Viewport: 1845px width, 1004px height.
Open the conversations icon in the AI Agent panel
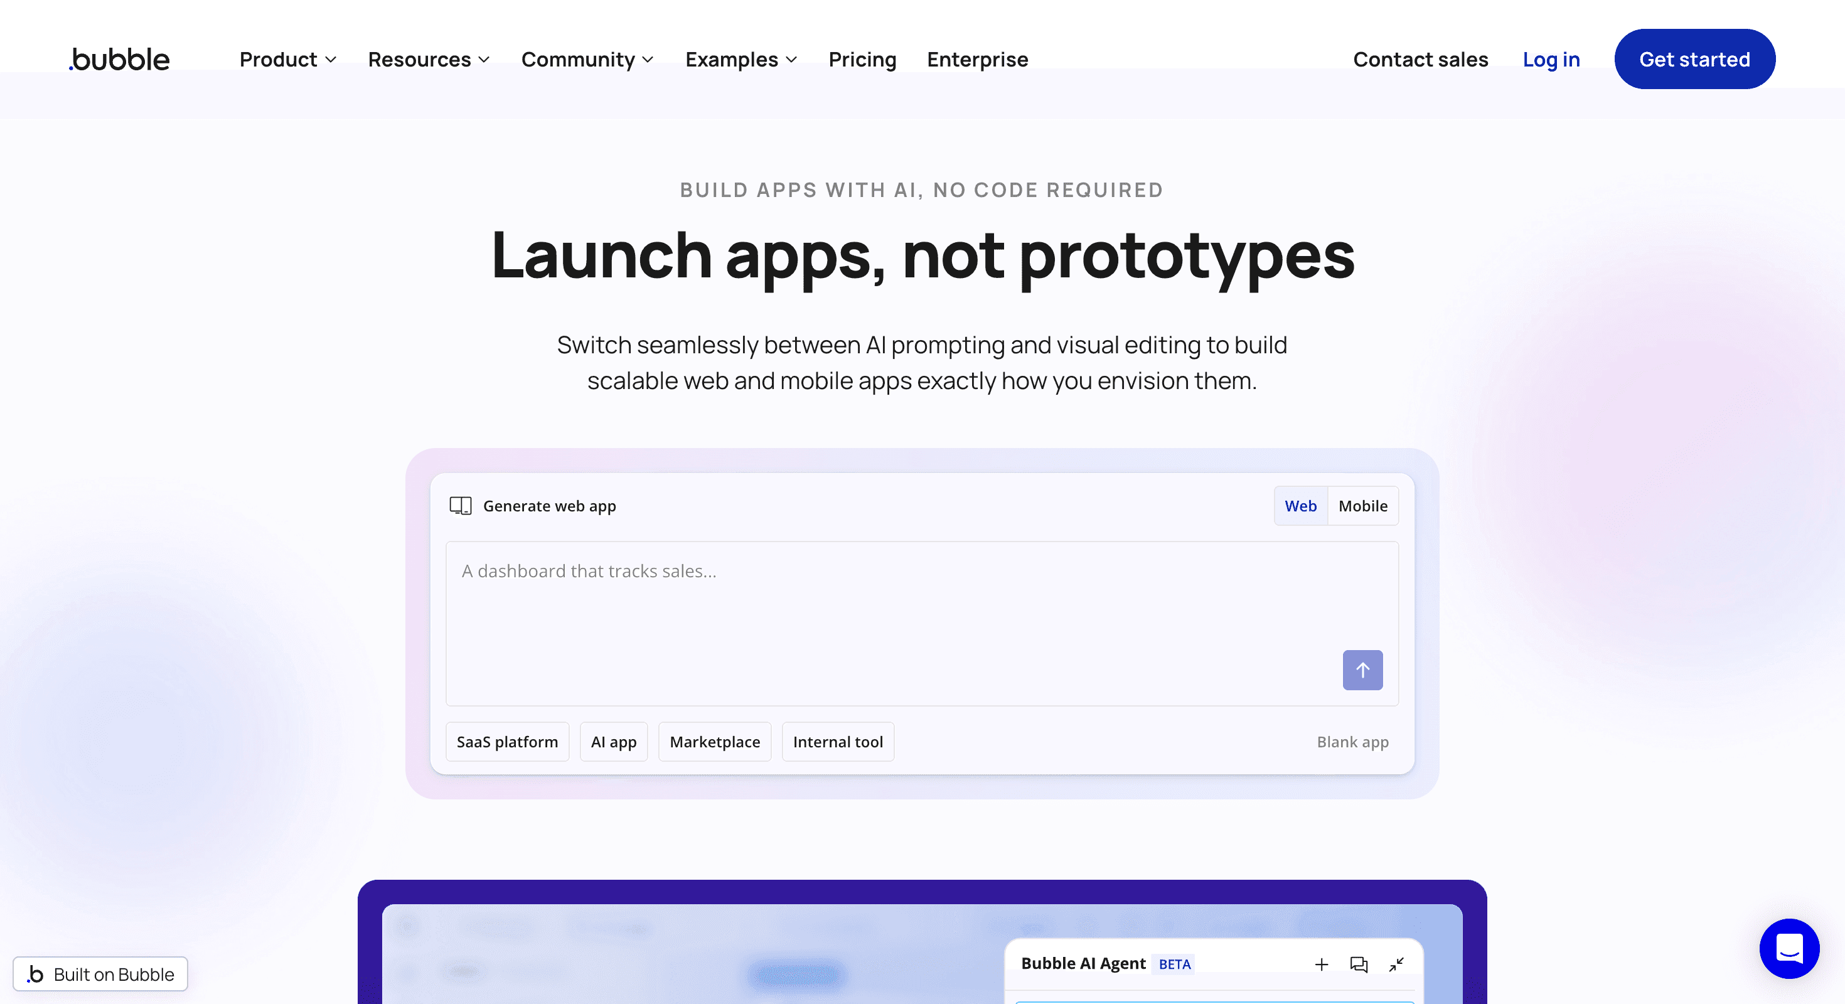(x=1358, y=964)
